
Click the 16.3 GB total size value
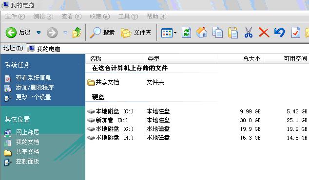click(250, 138)
